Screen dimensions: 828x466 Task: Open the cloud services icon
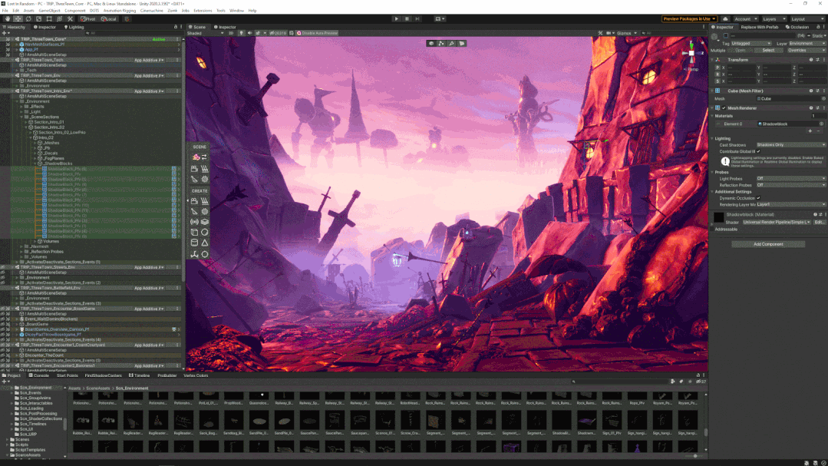pos(725,19)
